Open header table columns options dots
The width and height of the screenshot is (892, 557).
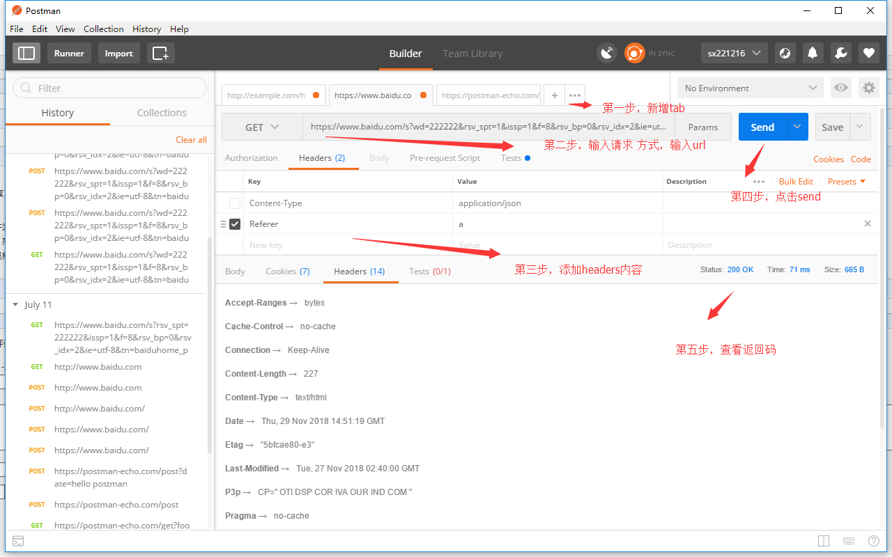click(759, 182)
